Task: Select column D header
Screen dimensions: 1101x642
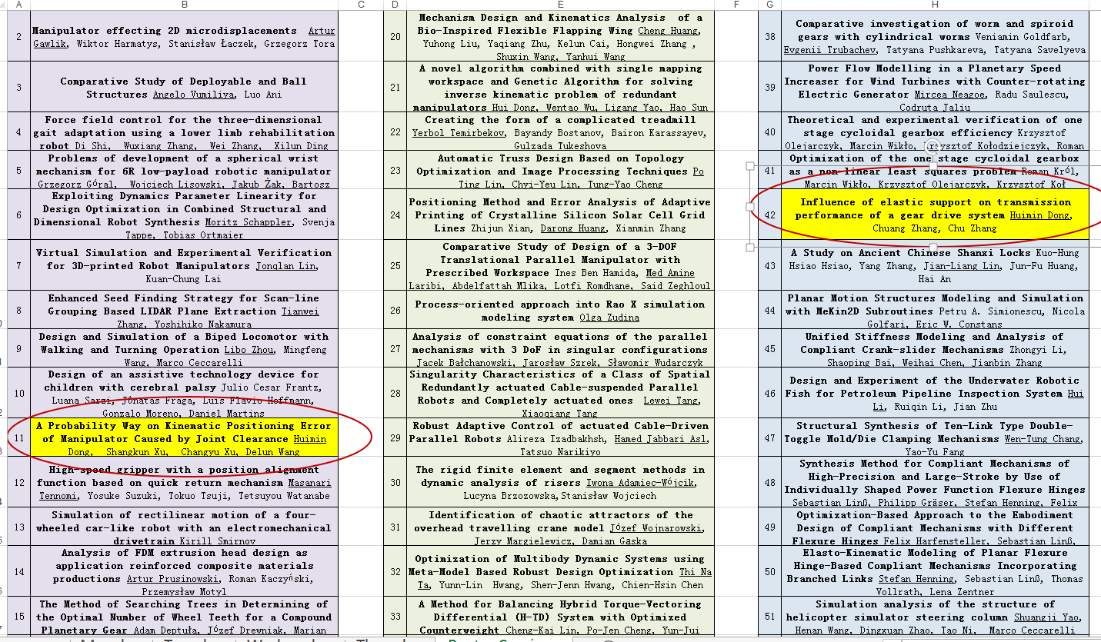Action: [395, 5]
